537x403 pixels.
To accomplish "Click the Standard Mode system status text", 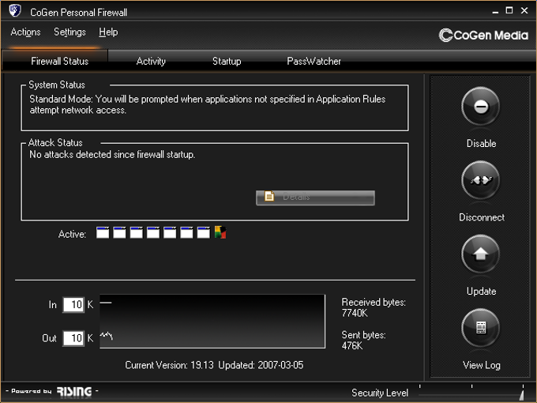I will [x=207, y=104].
